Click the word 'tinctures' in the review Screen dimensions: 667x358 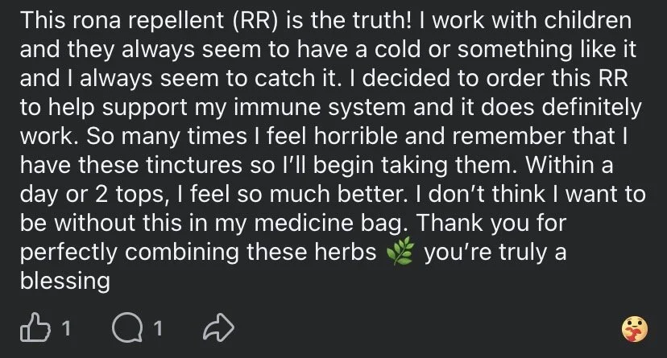click(194, 165)
